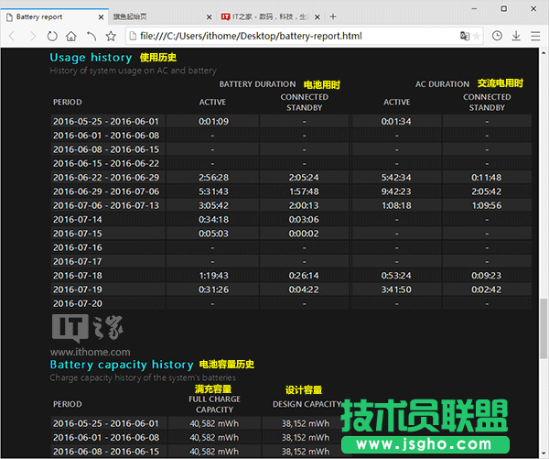Viewport: 549px width, 459px height.
Task: Open the browser hamburger menu
Action: tap(536, 36)
